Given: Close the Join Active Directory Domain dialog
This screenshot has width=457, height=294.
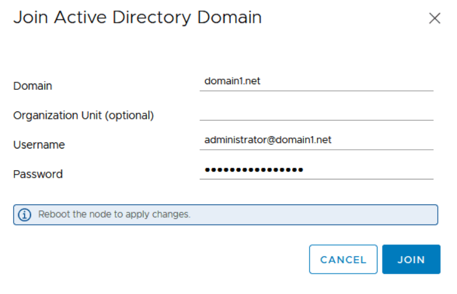Looking at the screenshot, I should [x=435, y=19].
